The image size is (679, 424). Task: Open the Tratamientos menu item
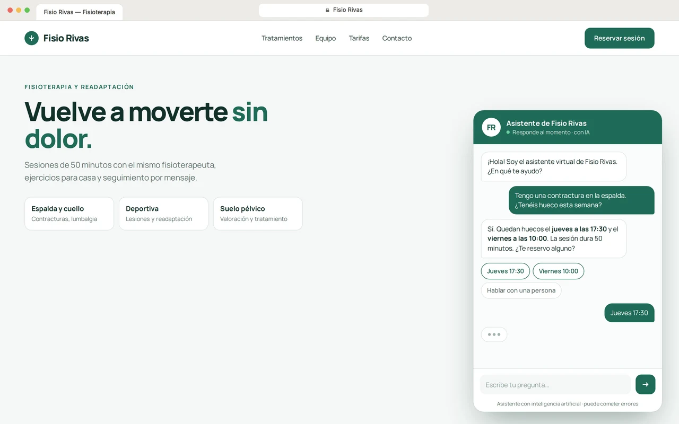[x=282, y=38]
